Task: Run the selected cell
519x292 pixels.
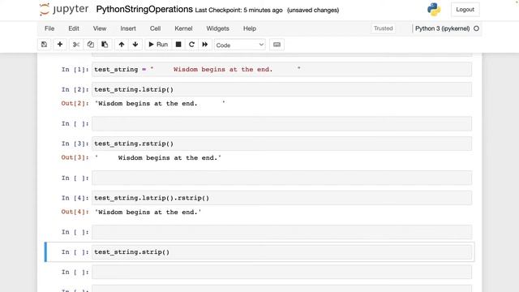Action: coord(158,45)
